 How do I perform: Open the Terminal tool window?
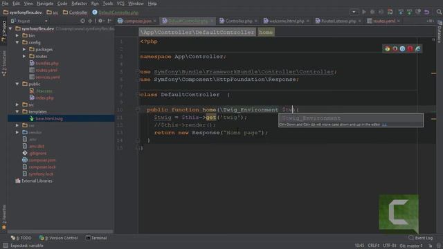pos(96,238)
